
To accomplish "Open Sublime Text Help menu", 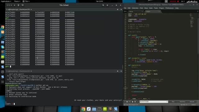I will 177,8.
